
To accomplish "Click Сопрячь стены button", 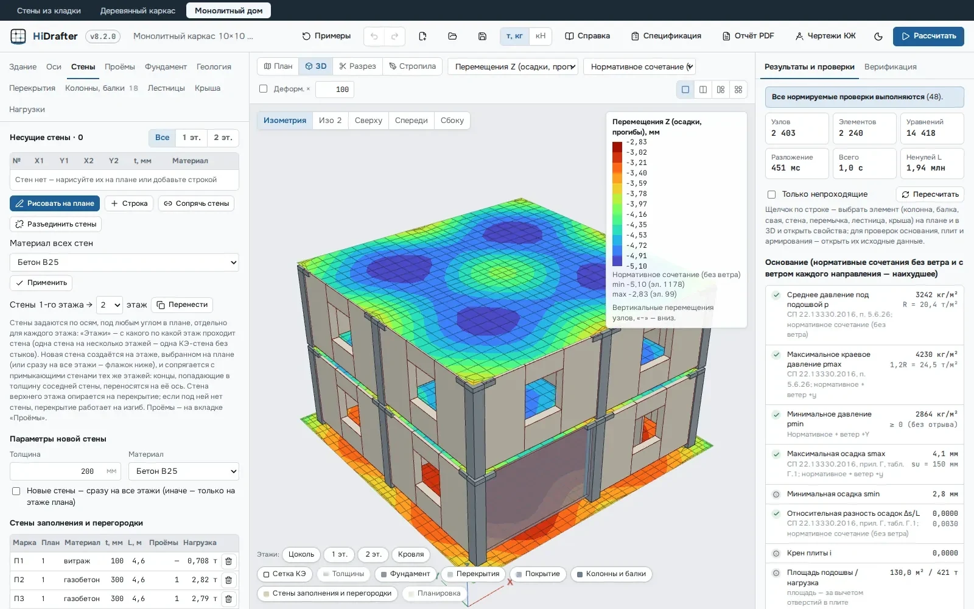I will point(196,203).
